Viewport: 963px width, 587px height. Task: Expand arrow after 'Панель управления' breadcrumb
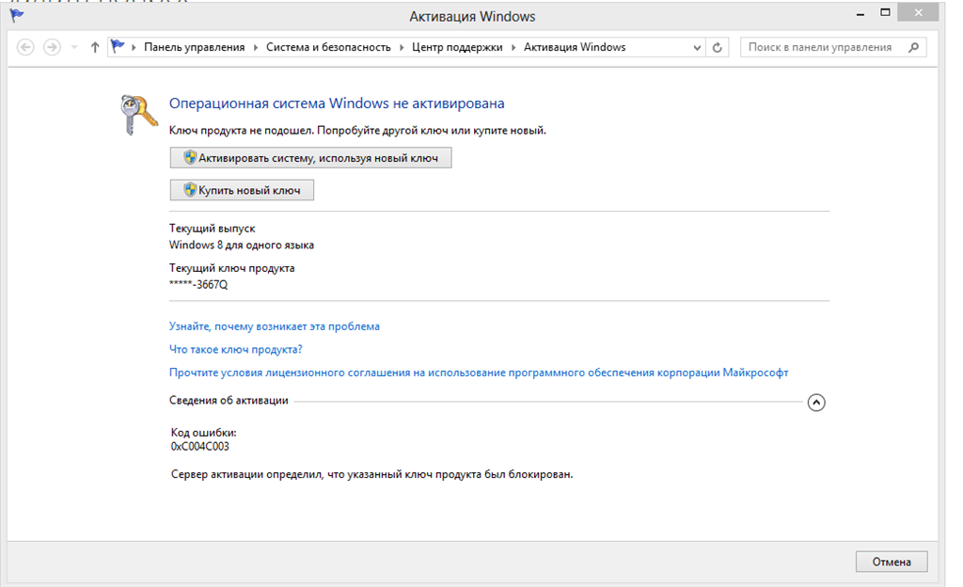[256, 47]
